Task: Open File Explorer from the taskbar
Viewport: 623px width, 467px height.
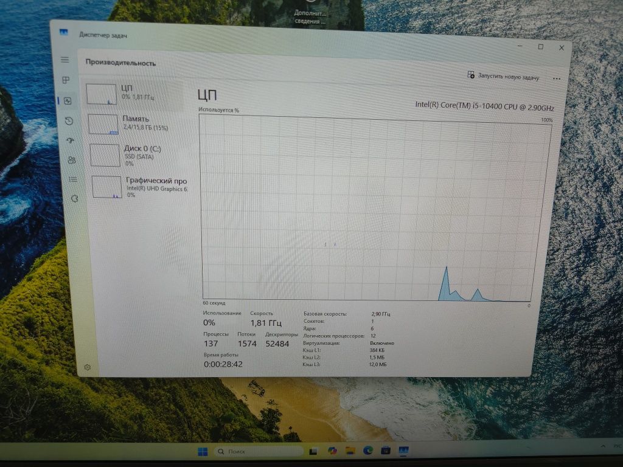Action: pyautogui.click(x=350, y=451)
